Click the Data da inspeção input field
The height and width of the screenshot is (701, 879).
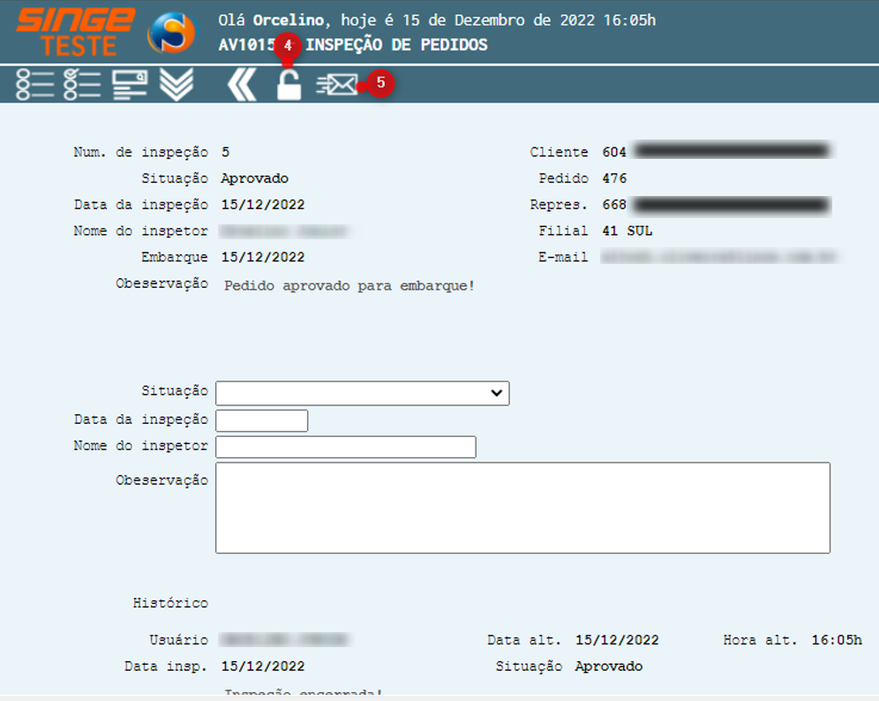click(x=261, y=420)
